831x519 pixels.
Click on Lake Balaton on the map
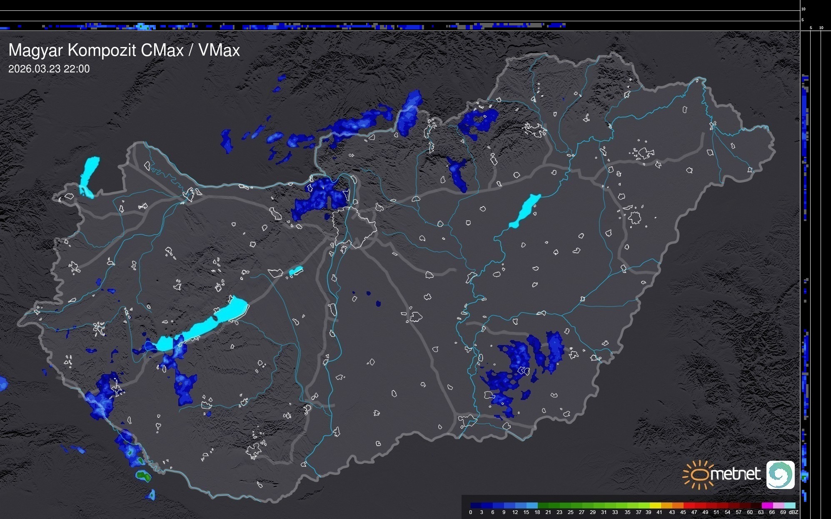(x=204, y=327)
